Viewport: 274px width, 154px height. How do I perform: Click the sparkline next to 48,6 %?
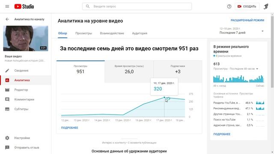coord(260,103)
